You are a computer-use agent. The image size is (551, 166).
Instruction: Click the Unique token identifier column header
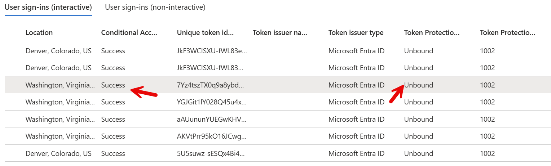[206, 32]
